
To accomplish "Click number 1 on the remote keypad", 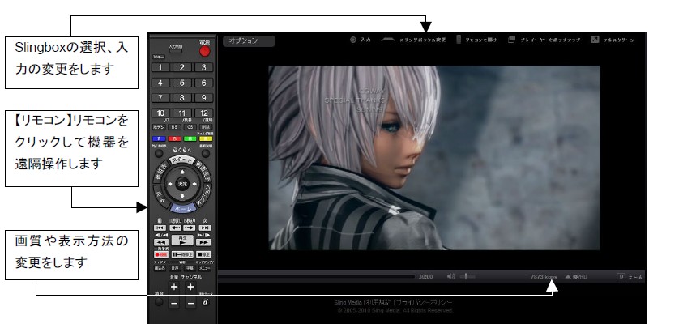I will pyautogui.click(x=160, y=67).
